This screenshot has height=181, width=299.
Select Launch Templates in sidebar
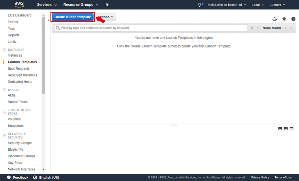point(22,62)
